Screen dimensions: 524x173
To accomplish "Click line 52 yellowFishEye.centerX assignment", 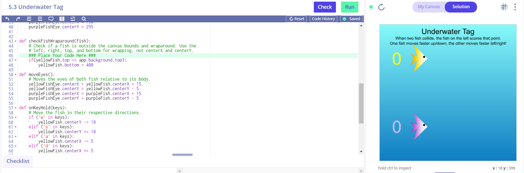I will 85,84.
